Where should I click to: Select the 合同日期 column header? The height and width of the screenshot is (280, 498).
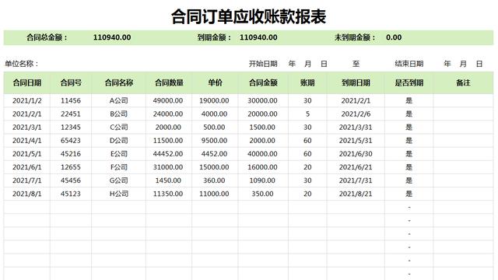click(27, 83)
